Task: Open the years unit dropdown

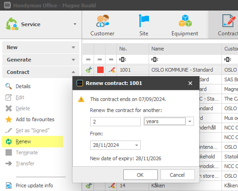Action: coord(190,121)
